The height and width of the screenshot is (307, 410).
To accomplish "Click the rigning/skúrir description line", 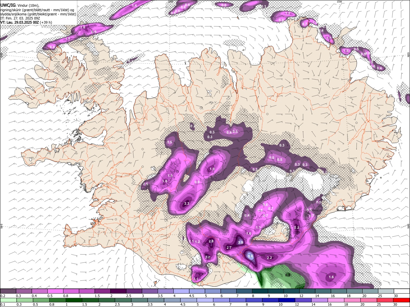I will click(37, 10).
